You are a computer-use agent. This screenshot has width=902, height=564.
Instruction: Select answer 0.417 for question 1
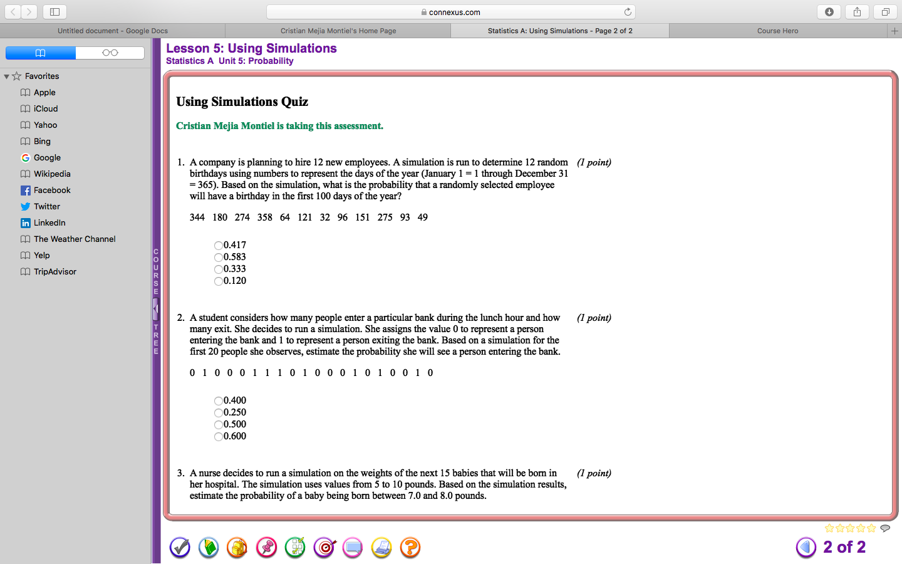[x=218, y=245]
